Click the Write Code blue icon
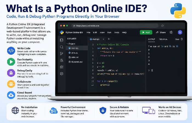The height and width of the screenshot is (123, 192). point(11,51)
